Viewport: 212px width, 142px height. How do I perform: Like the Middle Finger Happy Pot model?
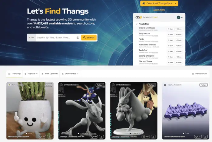[42, 137]
